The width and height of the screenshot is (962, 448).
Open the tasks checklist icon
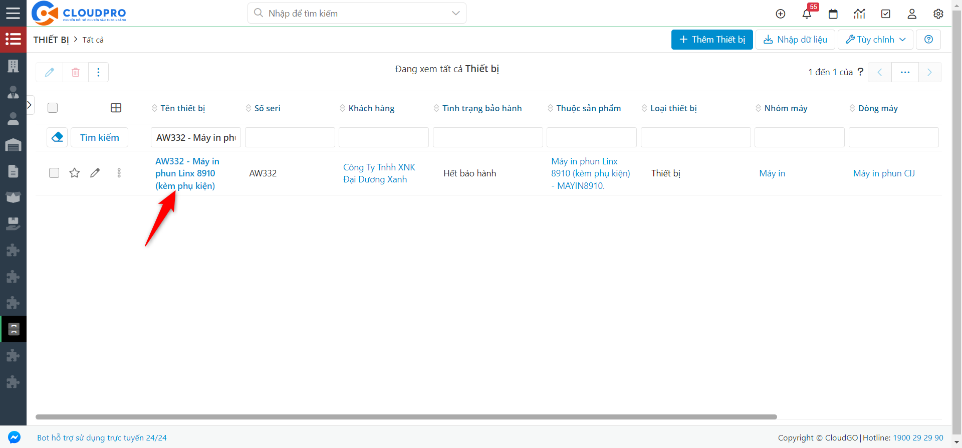[x=886, y=14]
